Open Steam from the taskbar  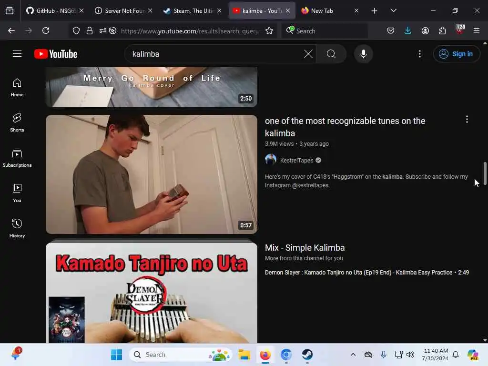(307, 355)
